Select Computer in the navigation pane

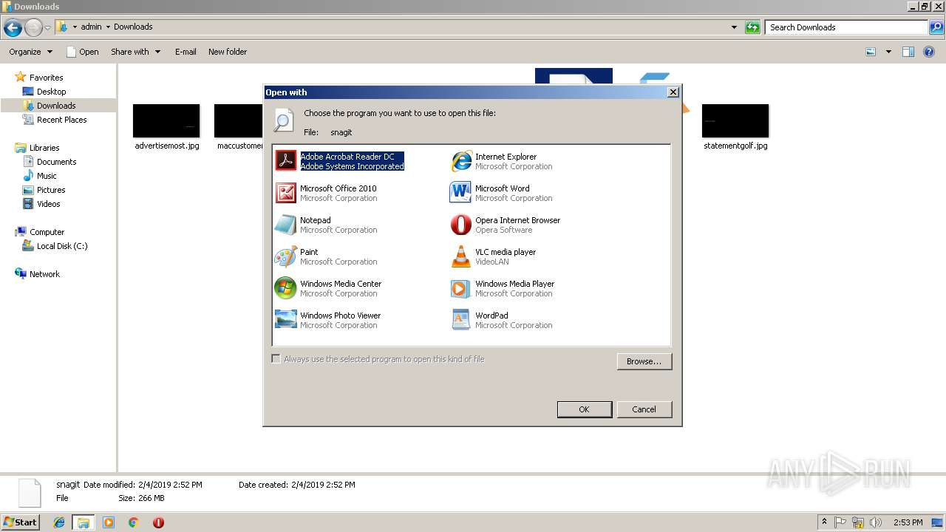tap(47, 232)
